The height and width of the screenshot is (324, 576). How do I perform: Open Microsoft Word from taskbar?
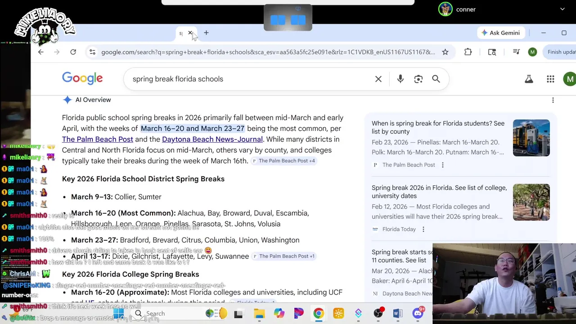point(398,314)
